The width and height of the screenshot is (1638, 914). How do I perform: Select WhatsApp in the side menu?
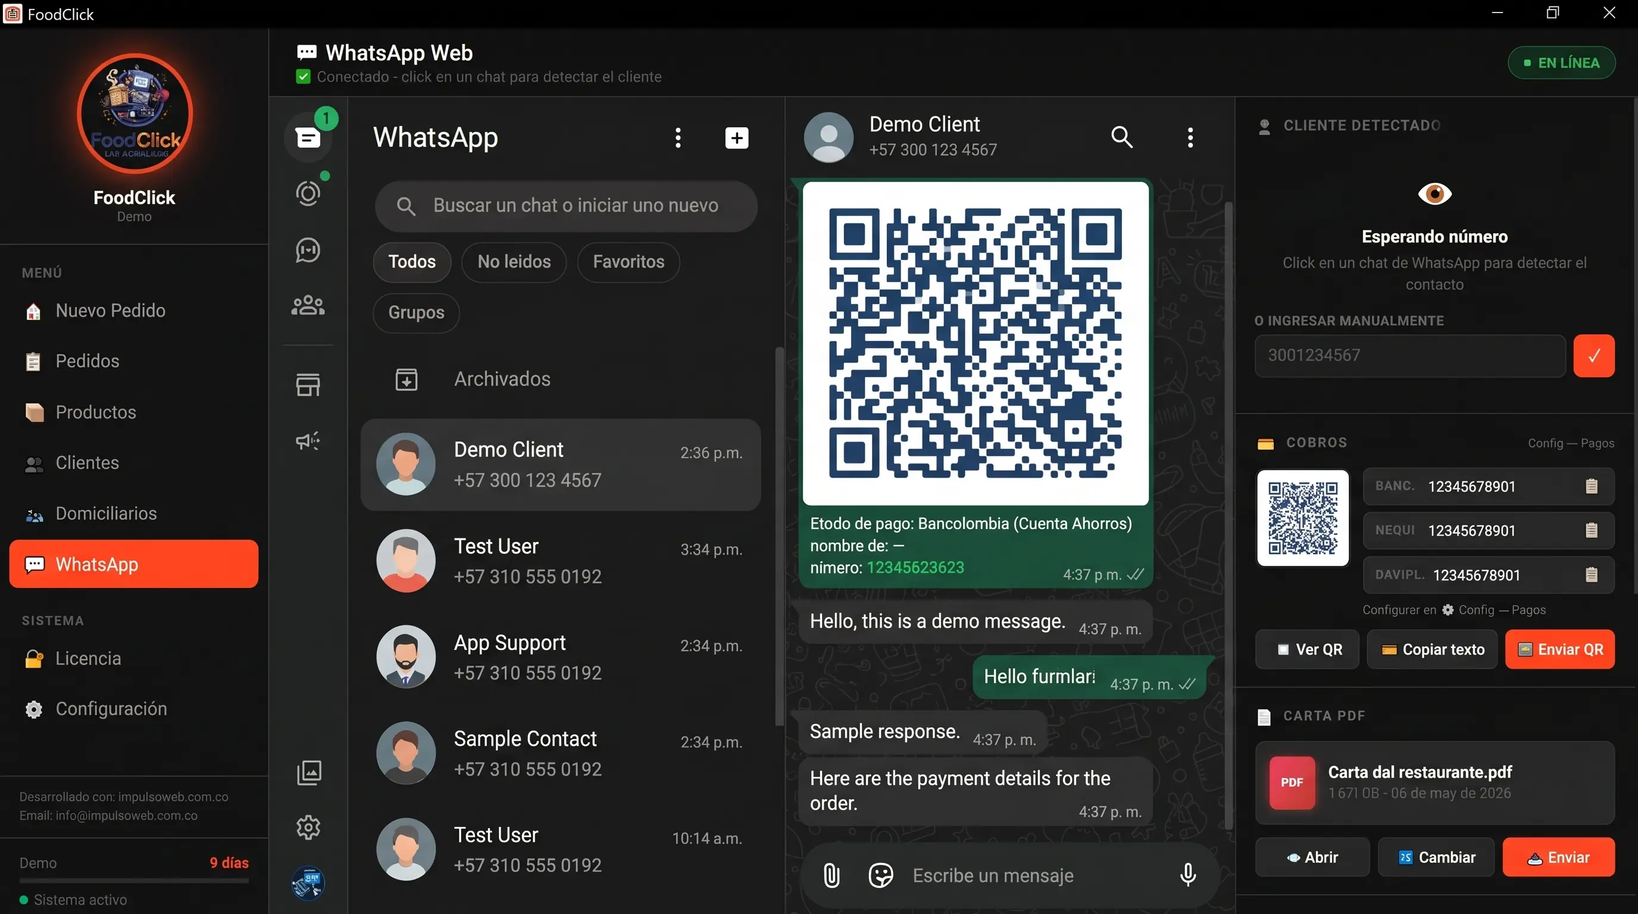pos(134,564)
